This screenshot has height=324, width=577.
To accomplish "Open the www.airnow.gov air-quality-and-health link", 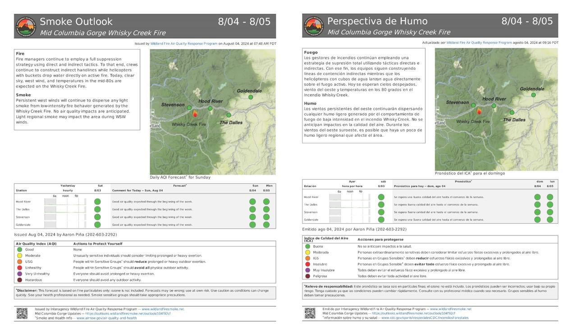I will pyautogui.click(x=106, y=318).
